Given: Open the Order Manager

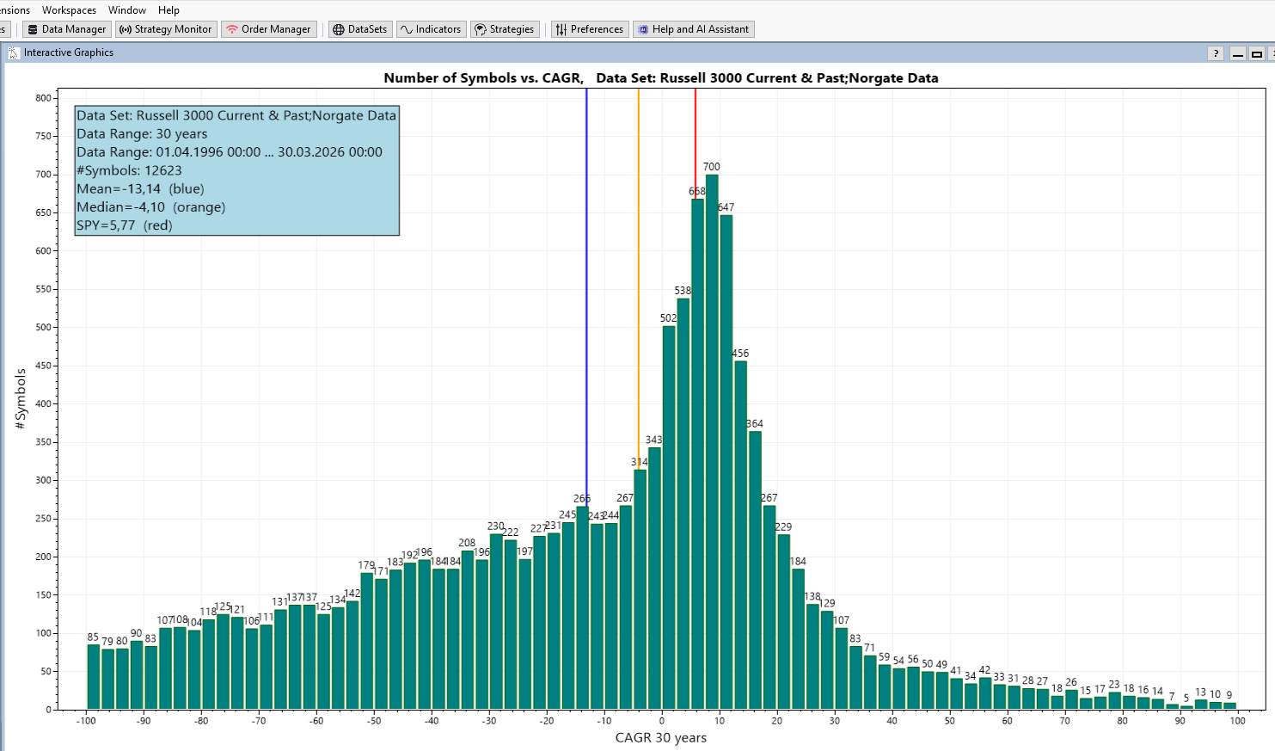Looking at the screenshot, I should click(x=268, y=29).
